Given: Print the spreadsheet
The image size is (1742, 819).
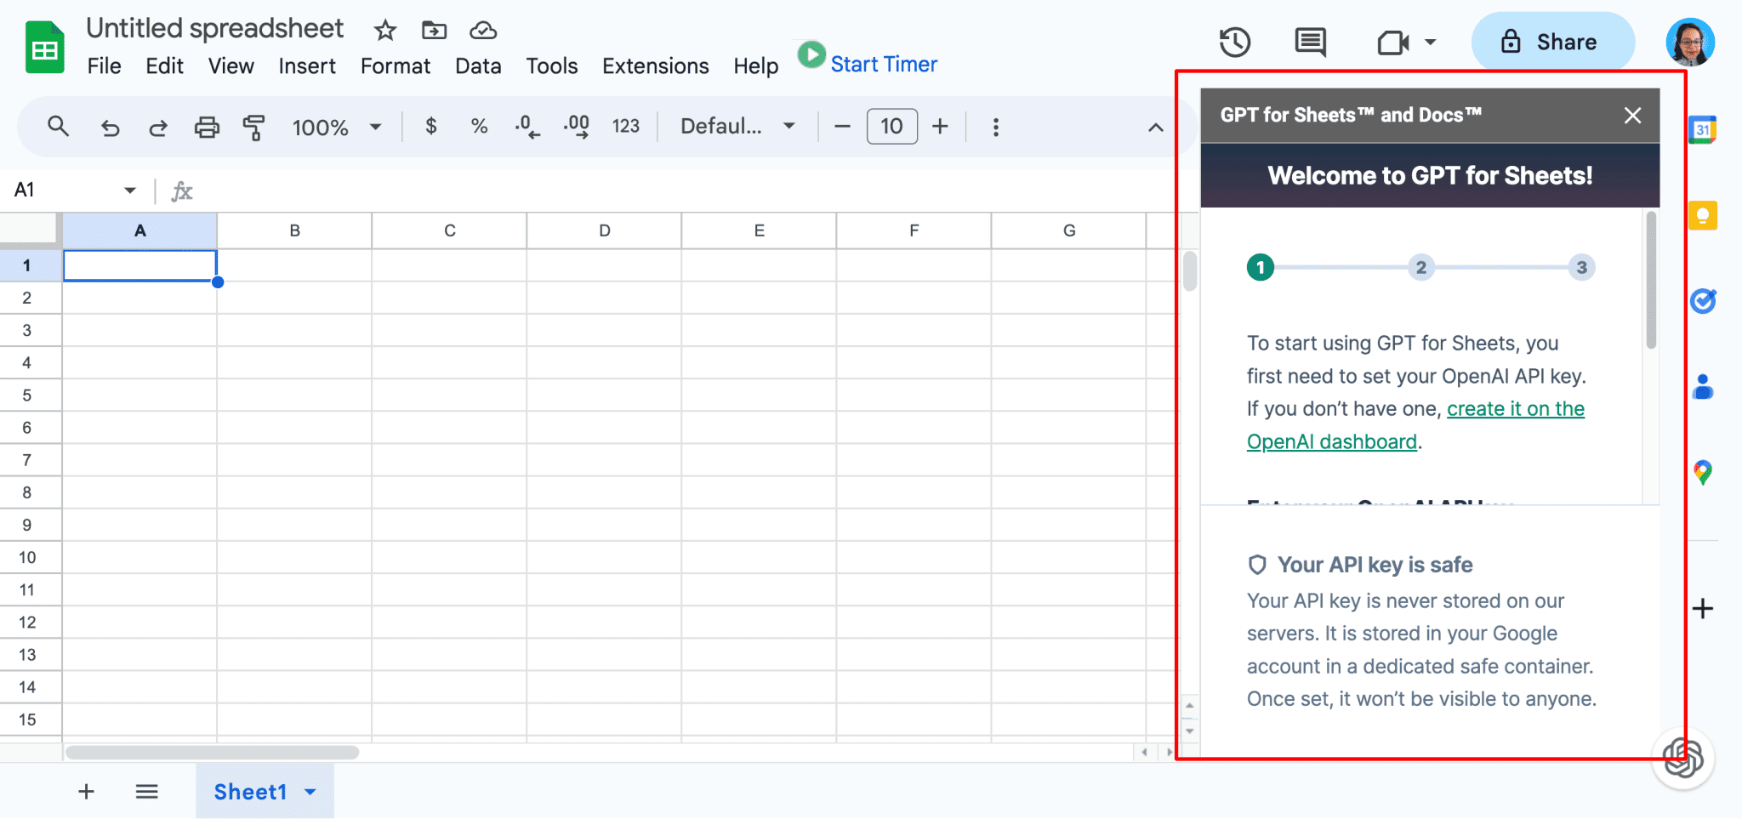Looking at the screenshot, I should pyautogui.click(x=207, y=128).
